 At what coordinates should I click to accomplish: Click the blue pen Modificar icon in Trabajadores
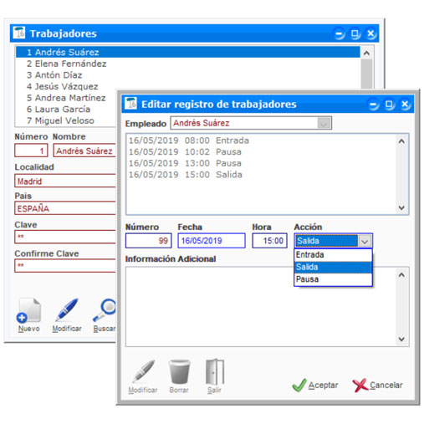pos(67,310)
